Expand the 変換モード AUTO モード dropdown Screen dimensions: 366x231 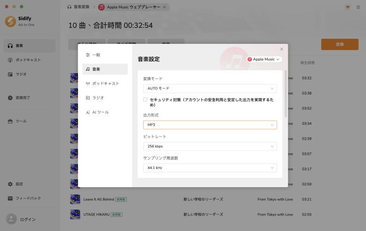210,89
